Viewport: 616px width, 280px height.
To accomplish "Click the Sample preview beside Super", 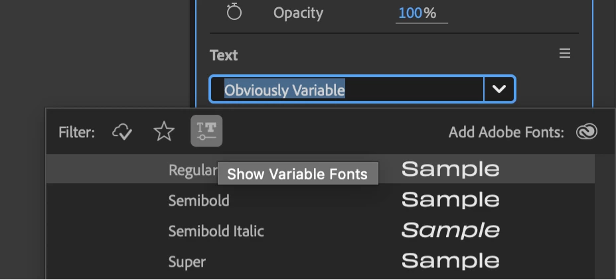I will pyautogui.click(x=450, y=261).
